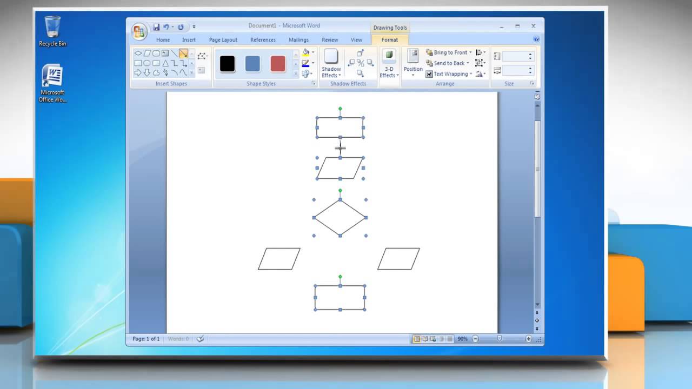Select the straight line shape
This screenshot has height=389, width=692.
point(174,53)
